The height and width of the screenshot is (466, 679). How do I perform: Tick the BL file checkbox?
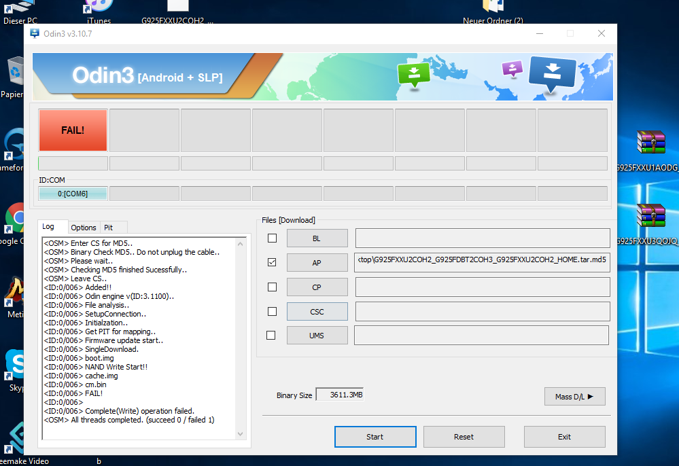click(x=272, y=238)
